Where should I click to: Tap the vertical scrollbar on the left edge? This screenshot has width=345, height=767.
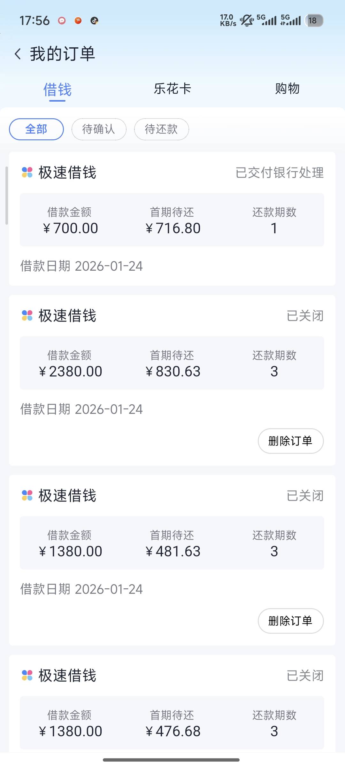tap(6, 196)
